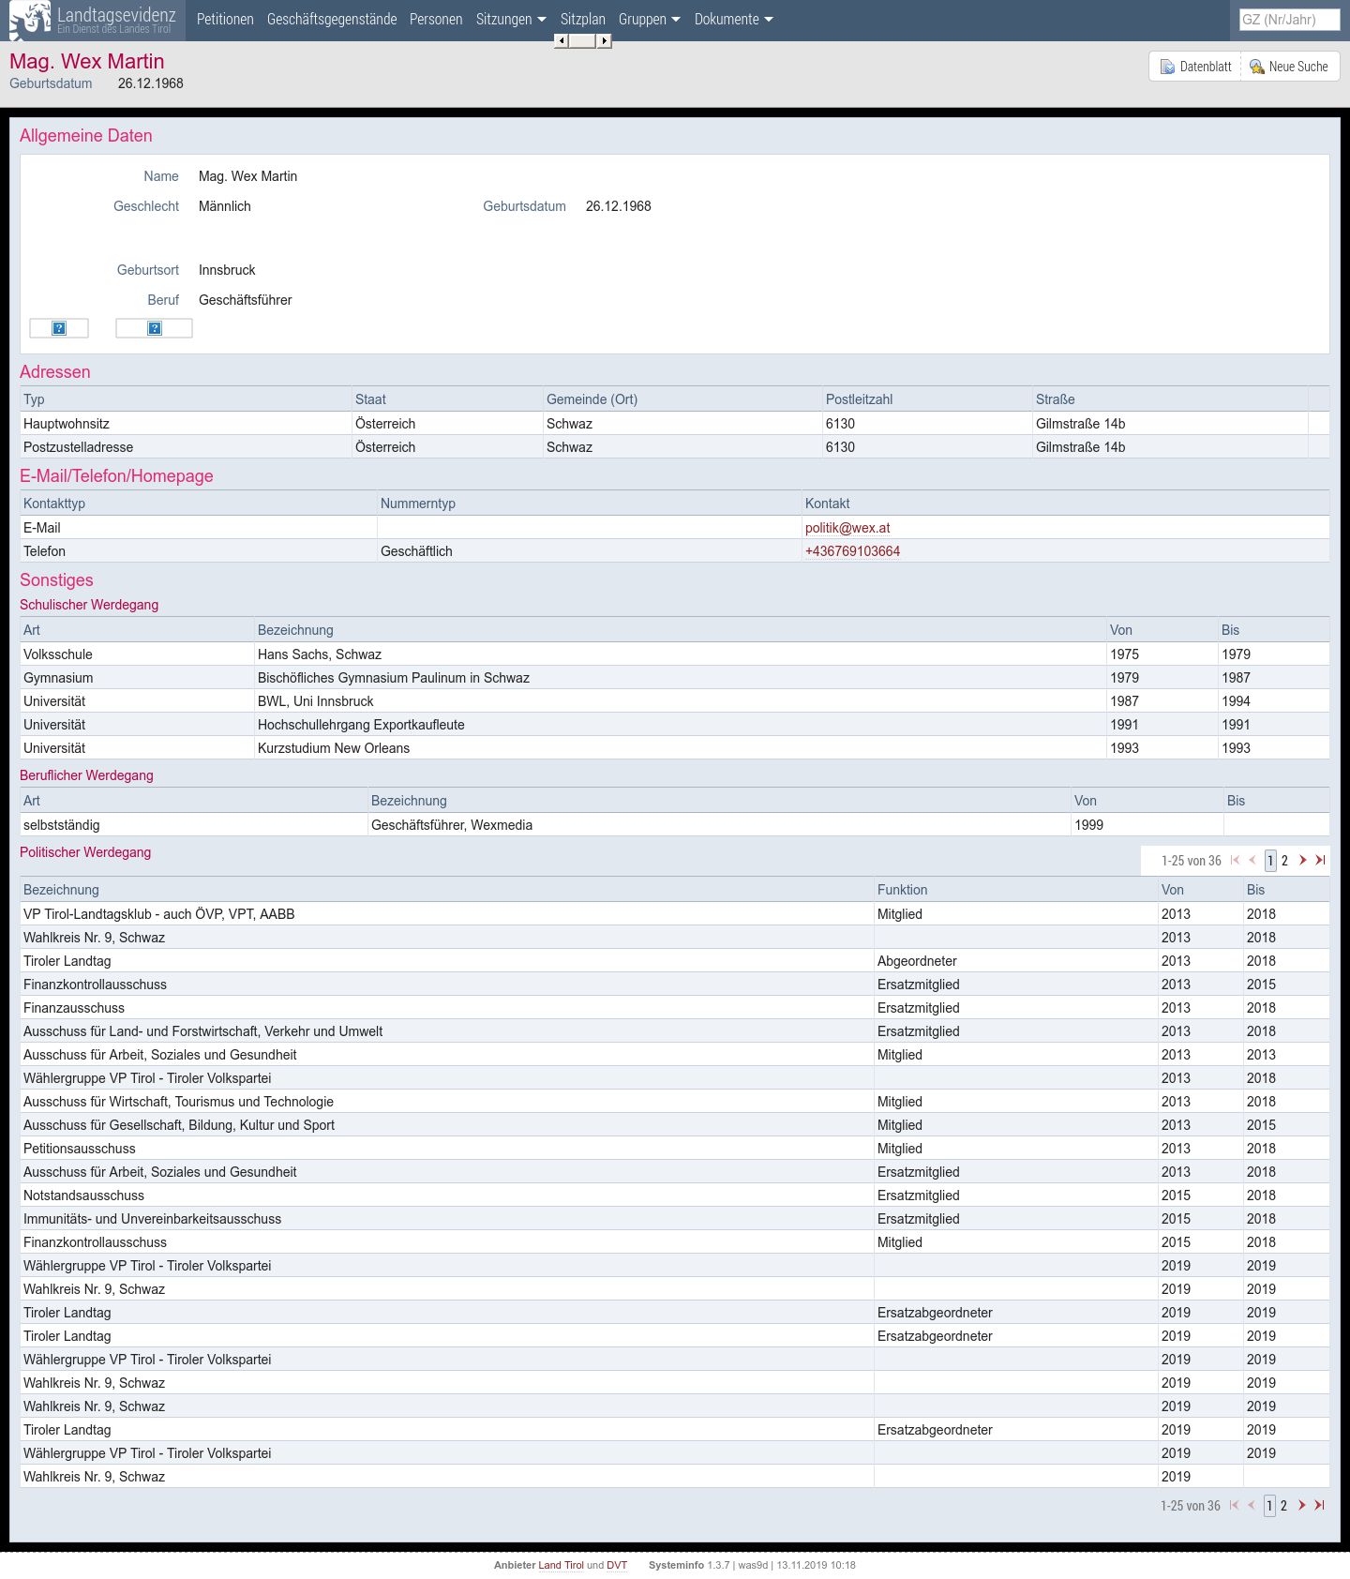Select page 1 in bottom pager
Viewport: 1350px width, 1579px height.
tap(1269, 1506)
